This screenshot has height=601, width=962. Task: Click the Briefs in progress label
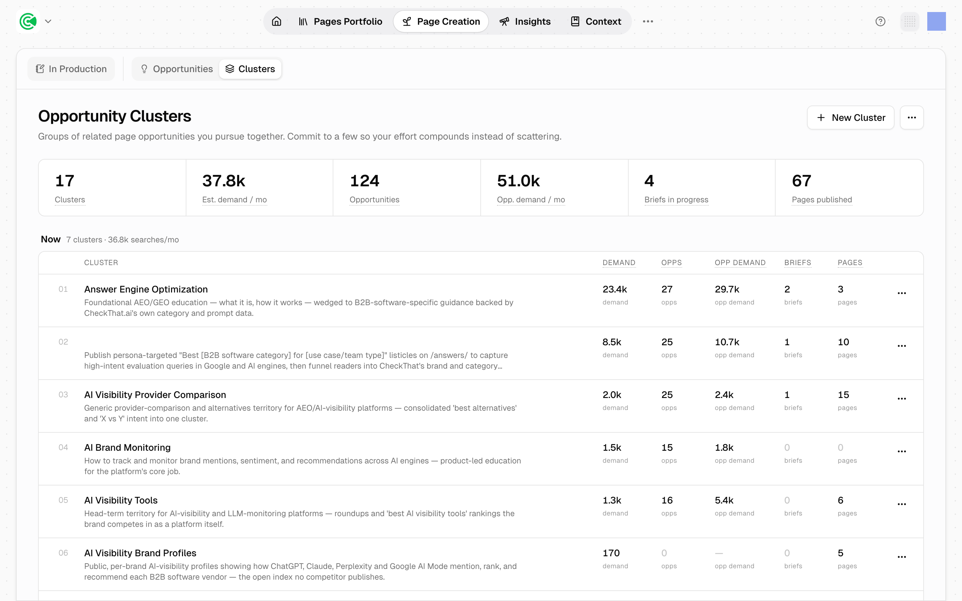676,200
